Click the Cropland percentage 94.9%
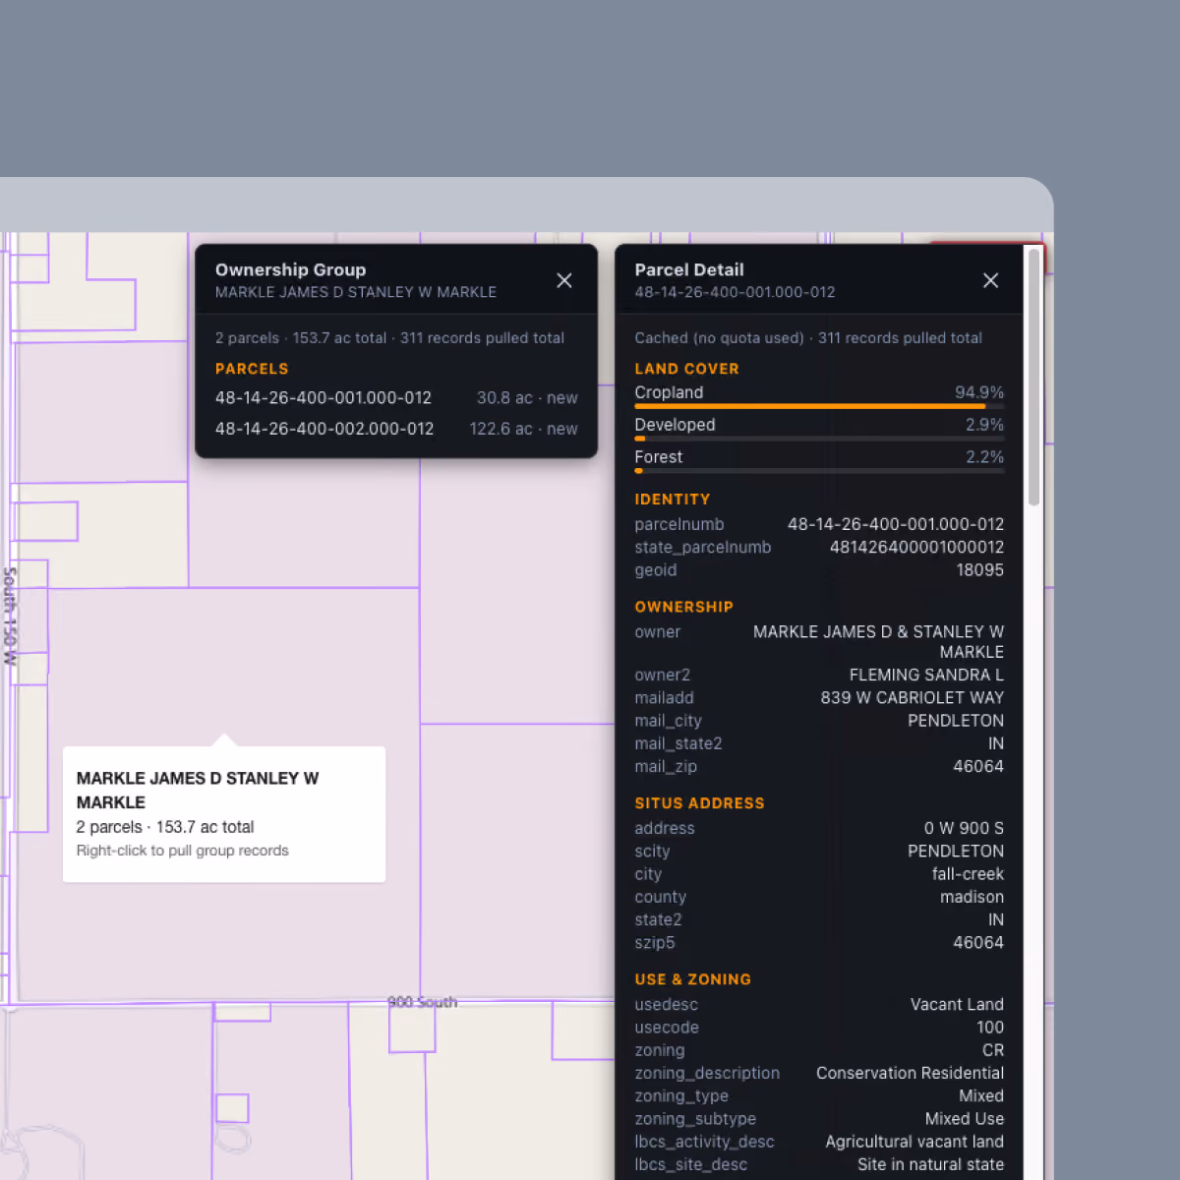The width and height of the screenshot is (1180, 1180). coord(979,392)
